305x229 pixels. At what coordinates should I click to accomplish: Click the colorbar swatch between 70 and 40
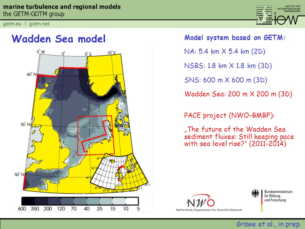80,201
